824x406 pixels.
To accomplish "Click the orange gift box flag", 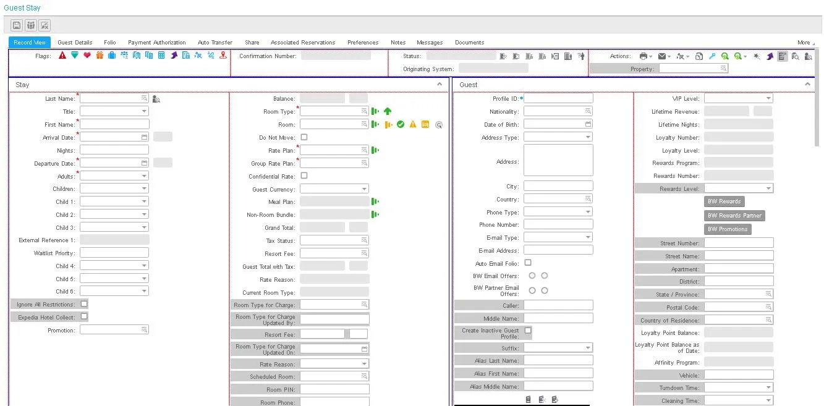I will (x=100, y=56).
